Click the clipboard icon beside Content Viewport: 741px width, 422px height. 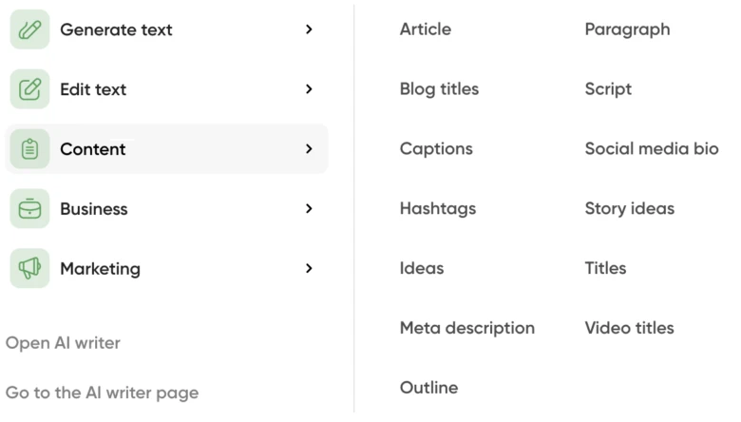click(x=29, y=149)
